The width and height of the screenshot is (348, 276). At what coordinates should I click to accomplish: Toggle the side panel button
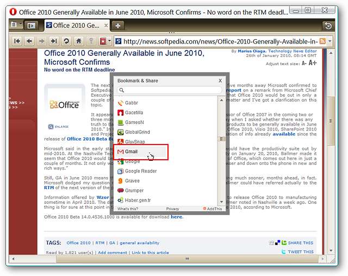[31, 26]
